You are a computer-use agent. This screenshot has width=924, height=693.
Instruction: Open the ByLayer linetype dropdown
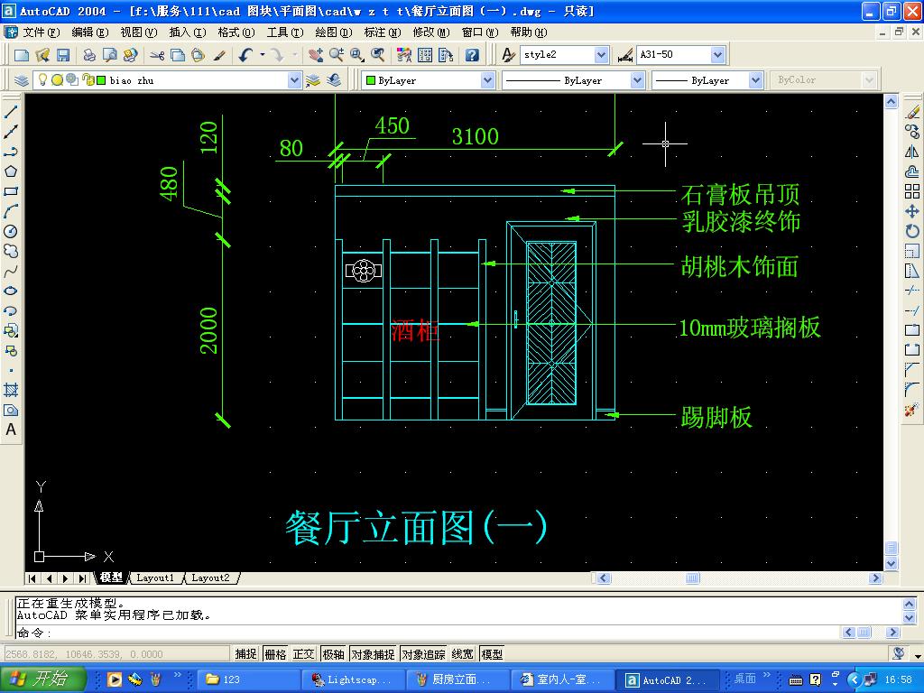637,80
